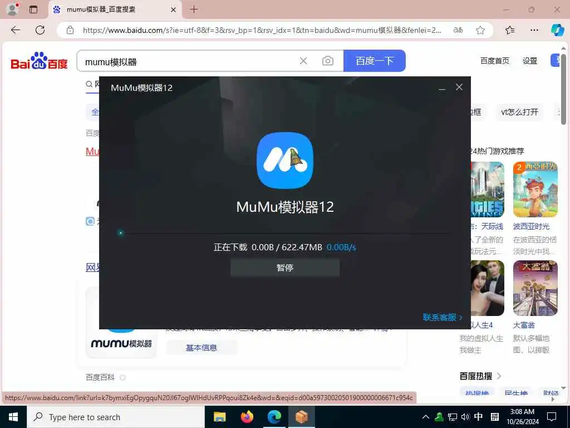Minimize the MuMu模拟器12 installer window
This screenshot has width=570, height=428.
[x=441, y=87]
